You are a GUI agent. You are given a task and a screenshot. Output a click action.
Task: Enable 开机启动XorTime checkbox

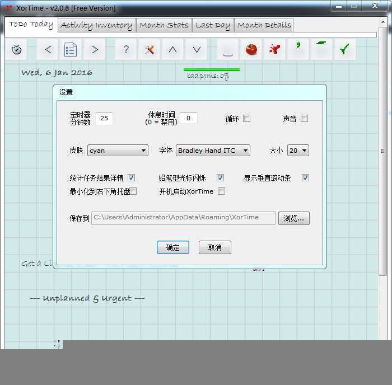coord(222,191)
